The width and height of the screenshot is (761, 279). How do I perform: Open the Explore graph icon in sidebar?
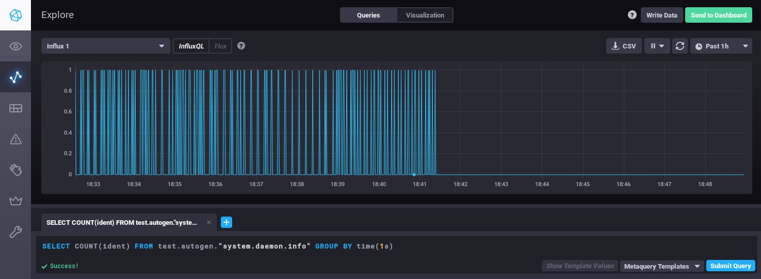click(15, 77)
